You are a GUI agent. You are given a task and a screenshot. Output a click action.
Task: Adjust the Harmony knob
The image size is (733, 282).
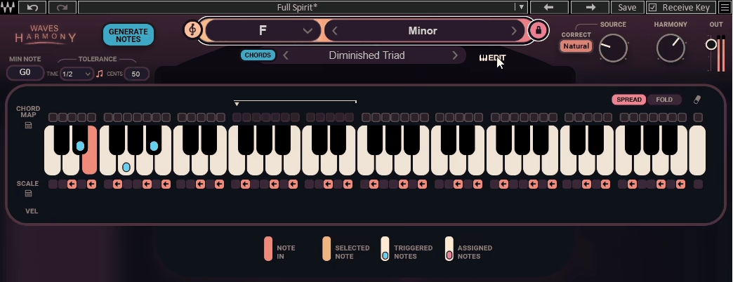coord(671,48)
